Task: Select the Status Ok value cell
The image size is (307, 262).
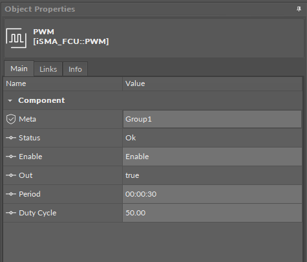Action: (212, 138)
